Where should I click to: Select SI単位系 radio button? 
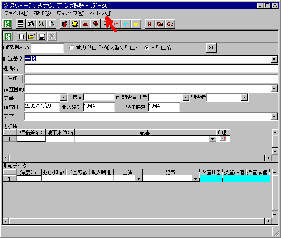point(147,48)
